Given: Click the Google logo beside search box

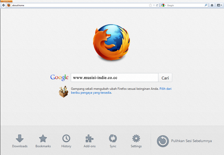Looking at the screenshot, I should point(59,78).
